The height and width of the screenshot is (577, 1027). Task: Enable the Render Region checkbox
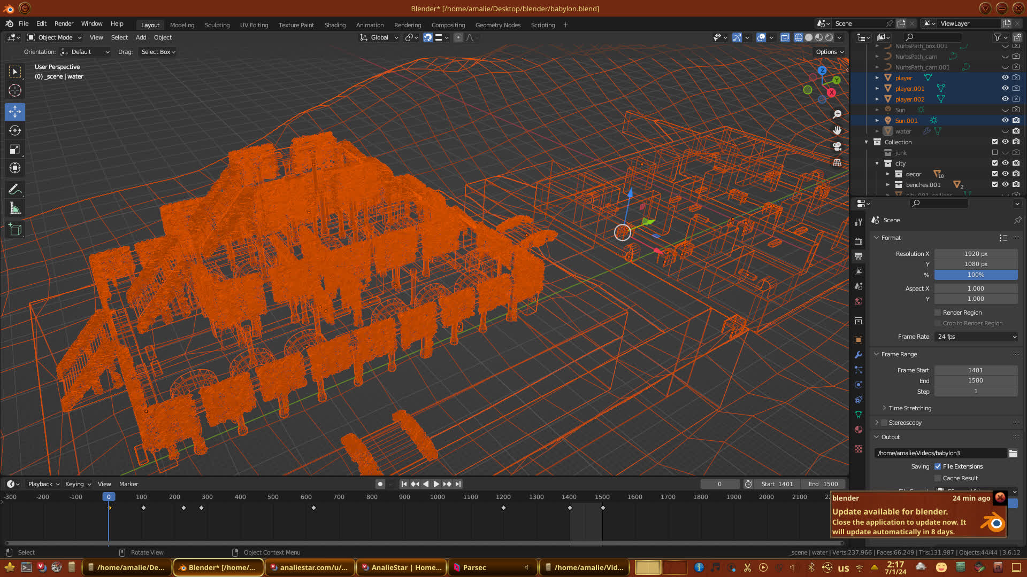click(x=938, y=313)
